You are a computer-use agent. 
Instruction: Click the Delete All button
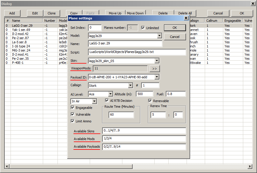tap(185, 13)
